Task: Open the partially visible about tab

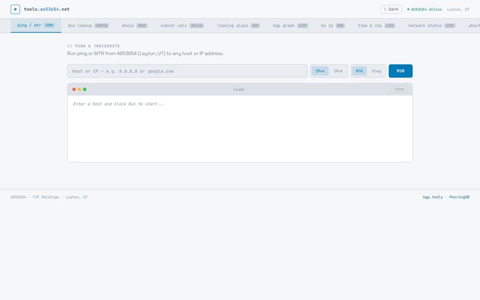Action: [x=473, y=26]
